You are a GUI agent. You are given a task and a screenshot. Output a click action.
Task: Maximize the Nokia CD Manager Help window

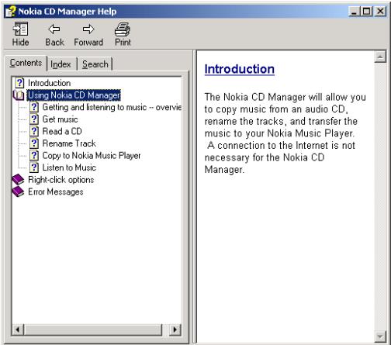tap(366, 12)
